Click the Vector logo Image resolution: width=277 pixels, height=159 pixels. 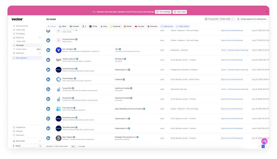[x=17, y=19]
